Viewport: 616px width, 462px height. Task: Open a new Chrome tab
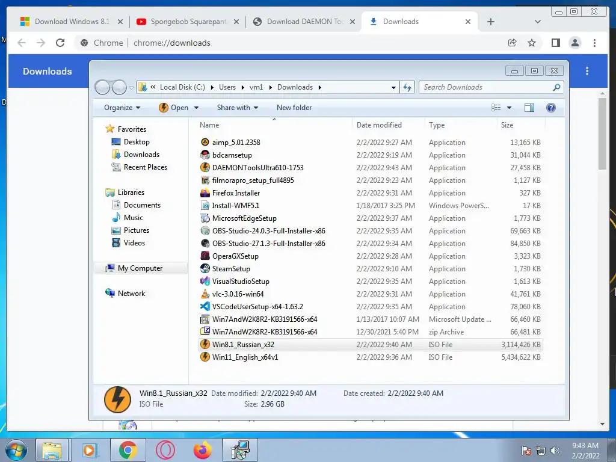(x=491, y=22)
